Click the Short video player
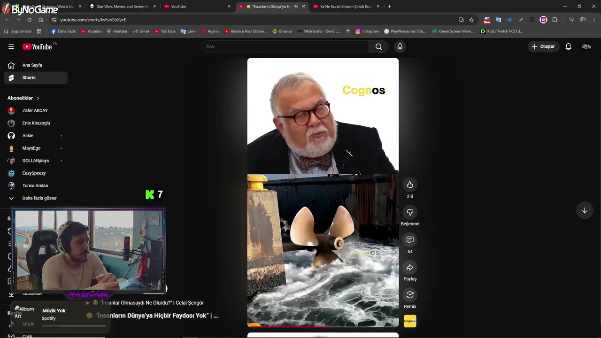 (x=323, y=192)
